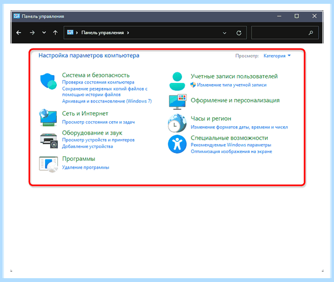The image size is (334, 282).
Task: Open Специальные возможности category
Action: click(x=229, y=138)
